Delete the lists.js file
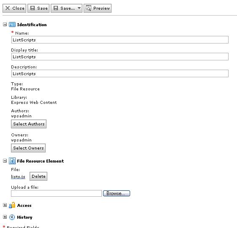The height and width of the screenshot is (228, 237). pyautogui.click(x=38, y=176)
